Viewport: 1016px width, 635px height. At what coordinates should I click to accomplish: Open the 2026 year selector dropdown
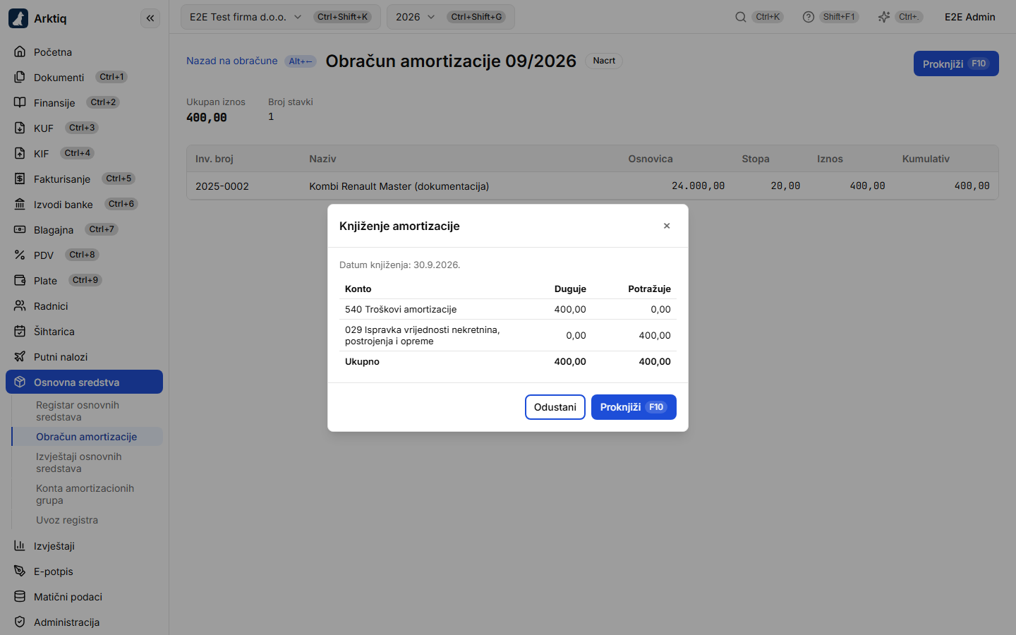(x=450, y=17)
